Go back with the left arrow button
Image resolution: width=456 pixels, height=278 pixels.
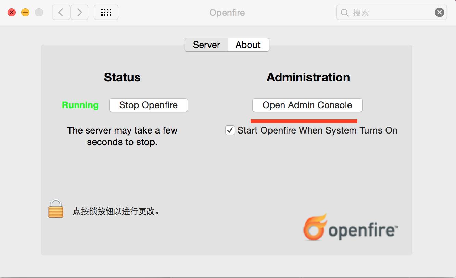61,13
